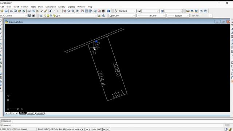
Task: Select the 308.0 dimension text
Action: point(117,70)
